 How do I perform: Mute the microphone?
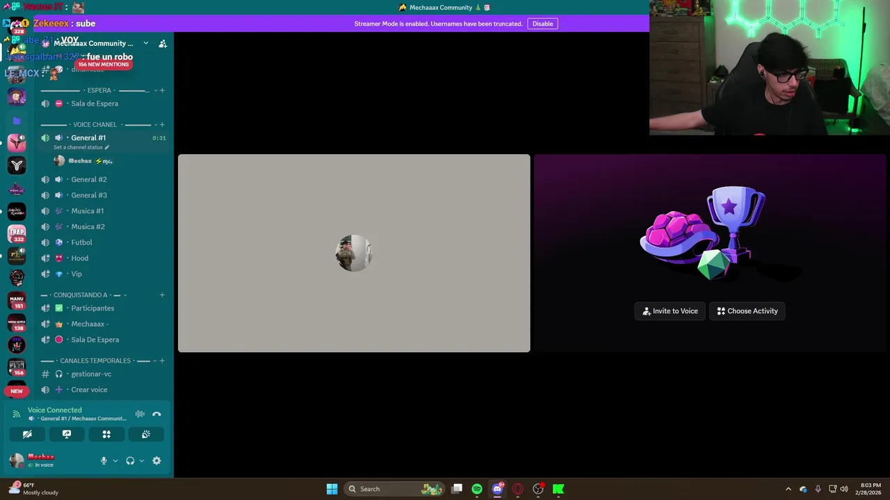pos(104,460)
